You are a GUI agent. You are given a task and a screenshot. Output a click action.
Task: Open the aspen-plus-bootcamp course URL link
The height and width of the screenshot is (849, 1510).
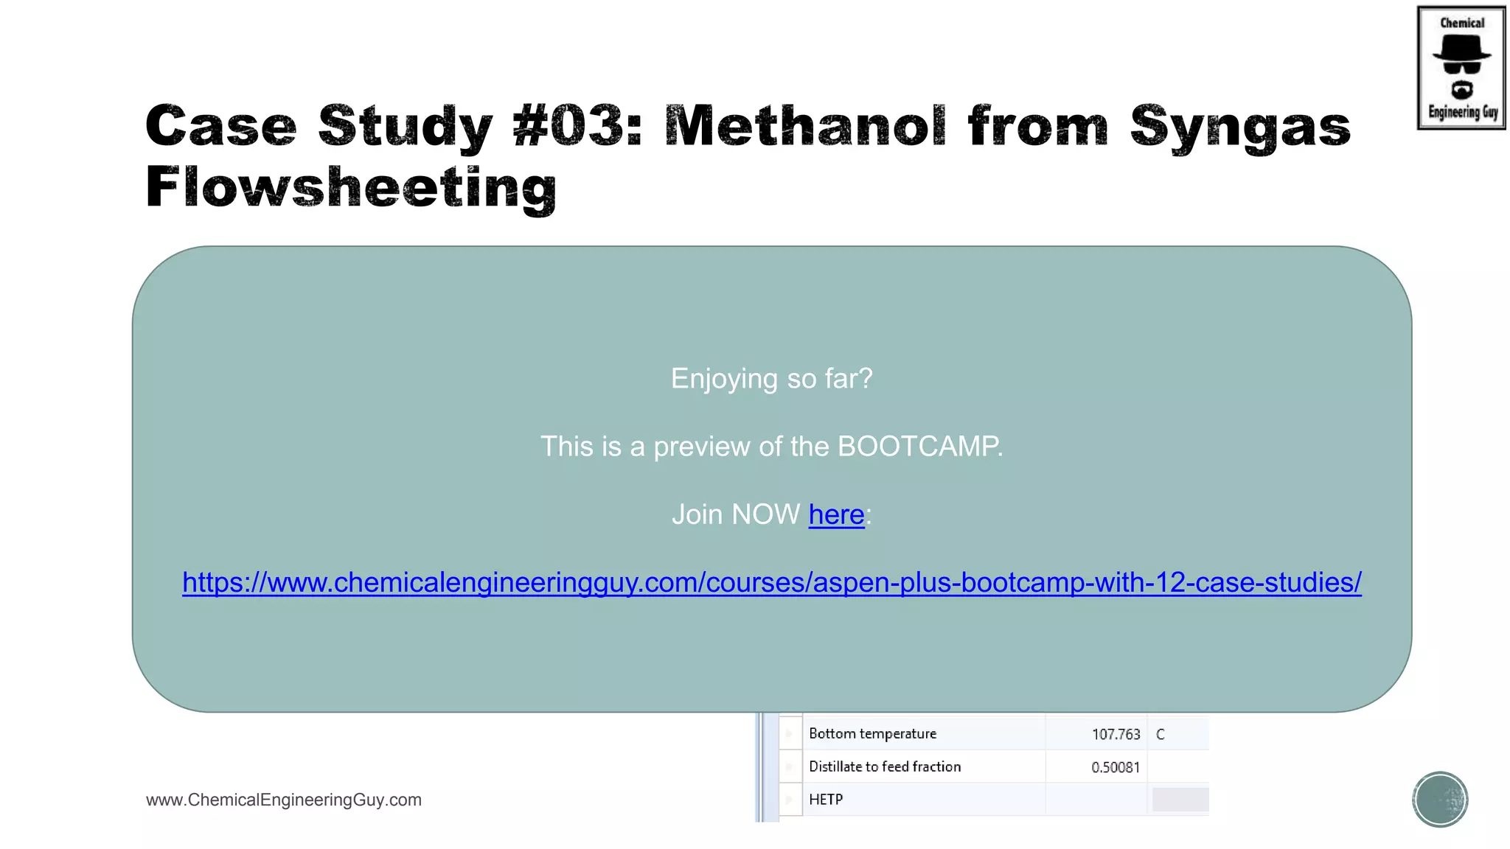pos(772,582)
